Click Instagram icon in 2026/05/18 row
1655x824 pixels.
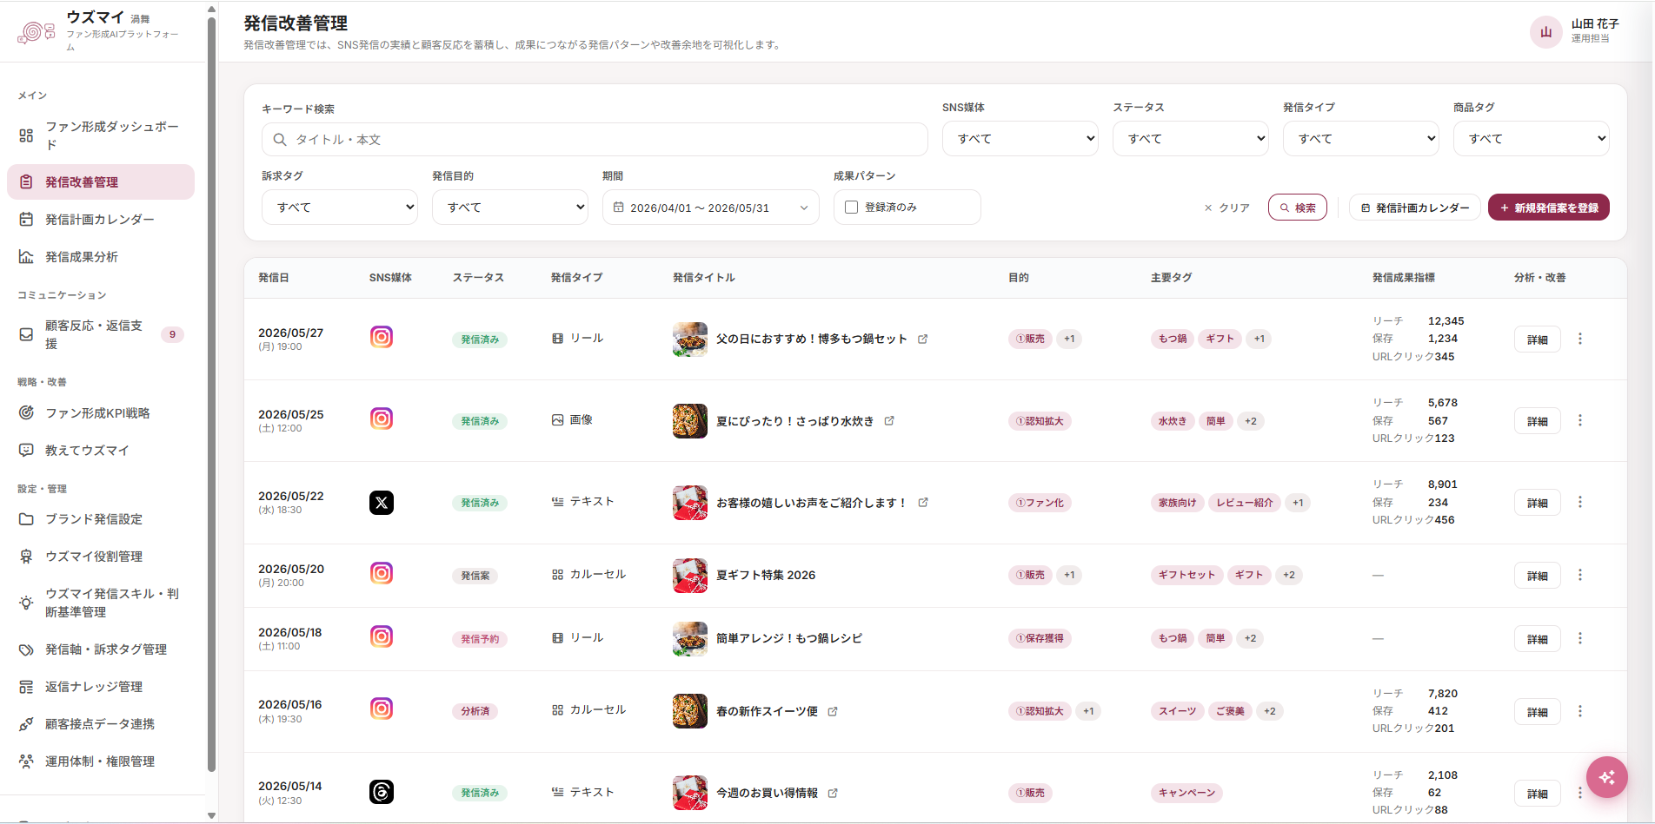(x=382, y=636)
